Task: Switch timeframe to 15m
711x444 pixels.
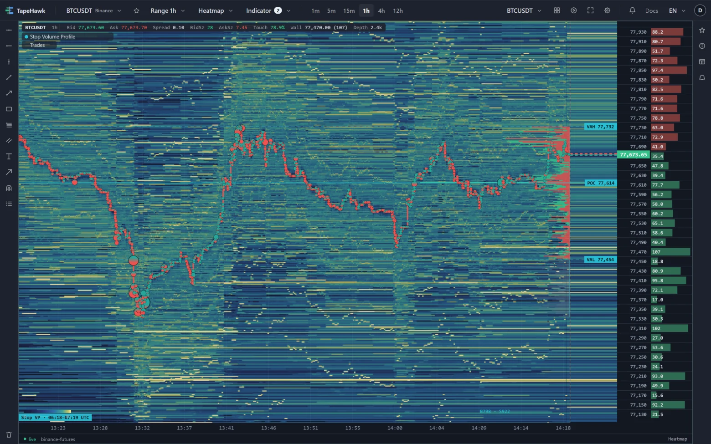Action: click(x=349, y=10)
